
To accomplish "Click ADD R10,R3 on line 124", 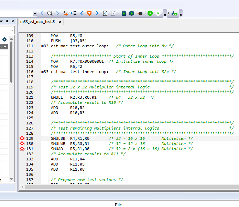I will pos(67,113).
